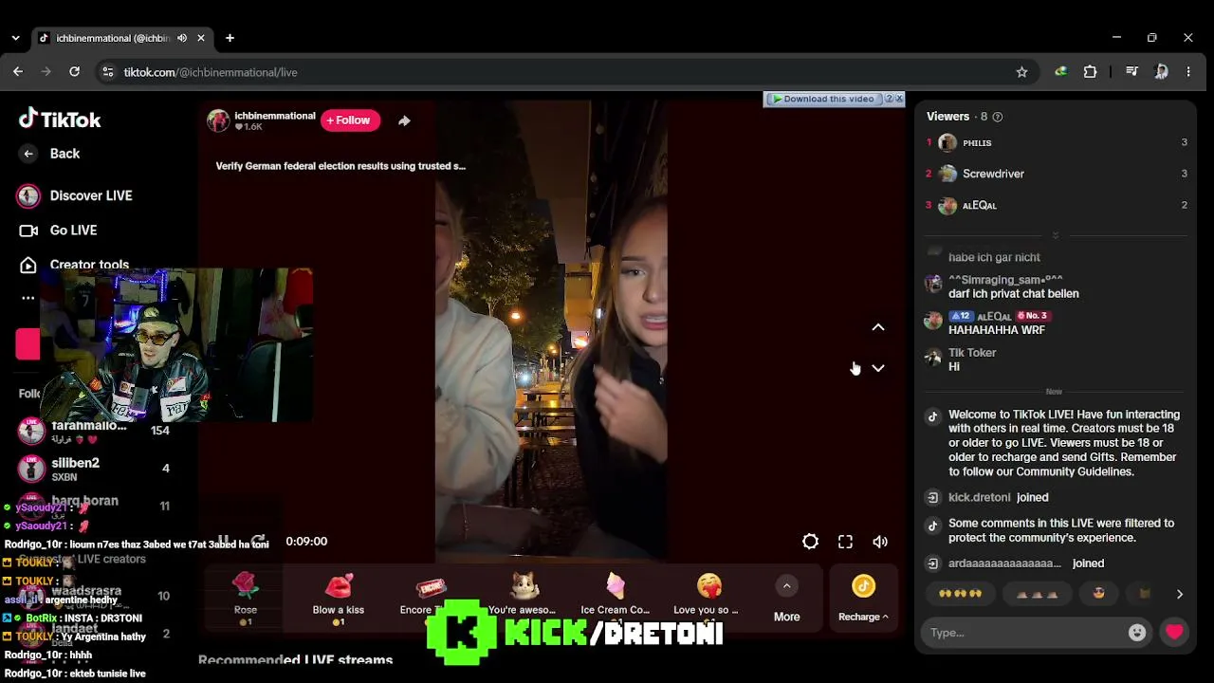Screen dimensions: 1214x683
Task: Bookmark this page with the star
Action: [x=1021, y=72]
